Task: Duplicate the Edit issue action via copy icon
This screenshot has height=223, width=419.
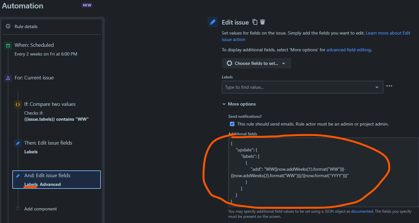Action: coord(255,22)
